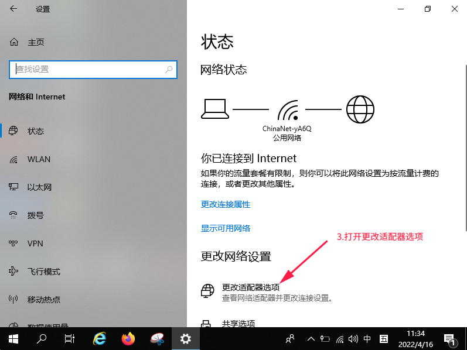This screenshot has height=350, width=467.
Task: Open the Windows Start menu
Action: (x=13, y=338)
